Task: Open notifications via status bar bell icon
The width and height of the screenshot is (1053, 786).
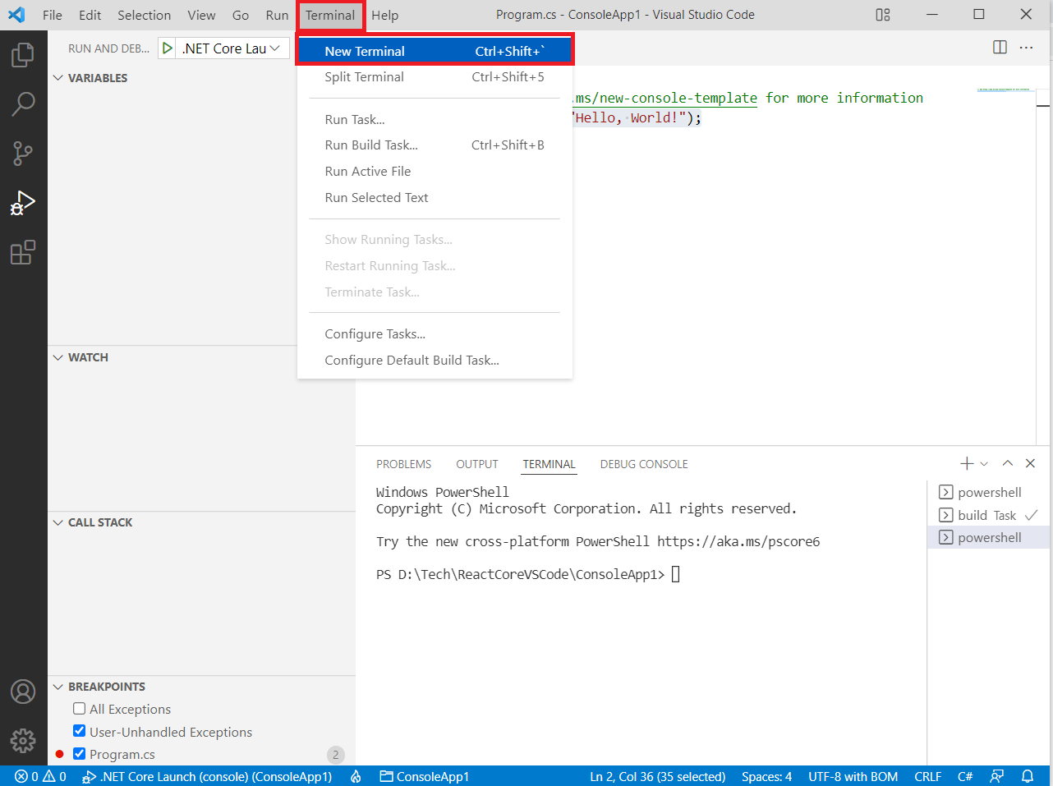Action: [x=1028, y=776]
